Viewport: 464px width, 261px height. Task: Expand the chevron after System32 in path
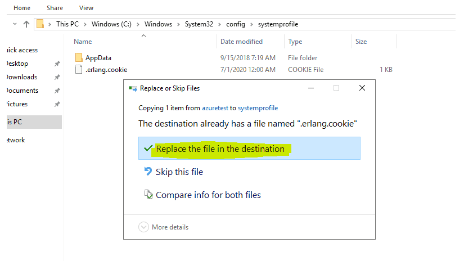point(220,24)
